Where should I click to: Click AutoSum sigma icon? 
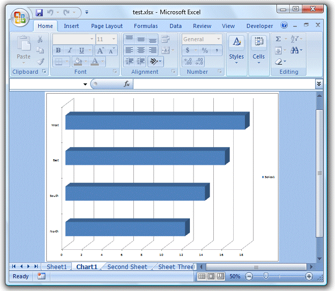(x=278, y=39)
